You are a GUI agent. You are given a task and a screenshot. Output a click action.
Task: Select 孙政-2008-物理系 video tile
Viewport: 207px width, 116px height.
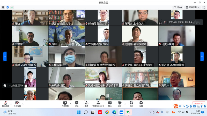click(30, 56)
